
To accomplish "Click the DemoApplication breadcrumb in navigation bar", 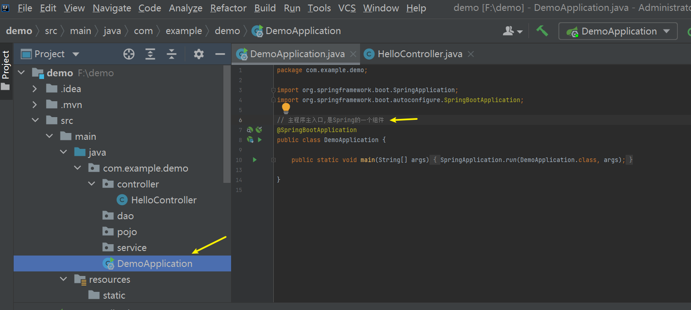I will tap(297, 31).
